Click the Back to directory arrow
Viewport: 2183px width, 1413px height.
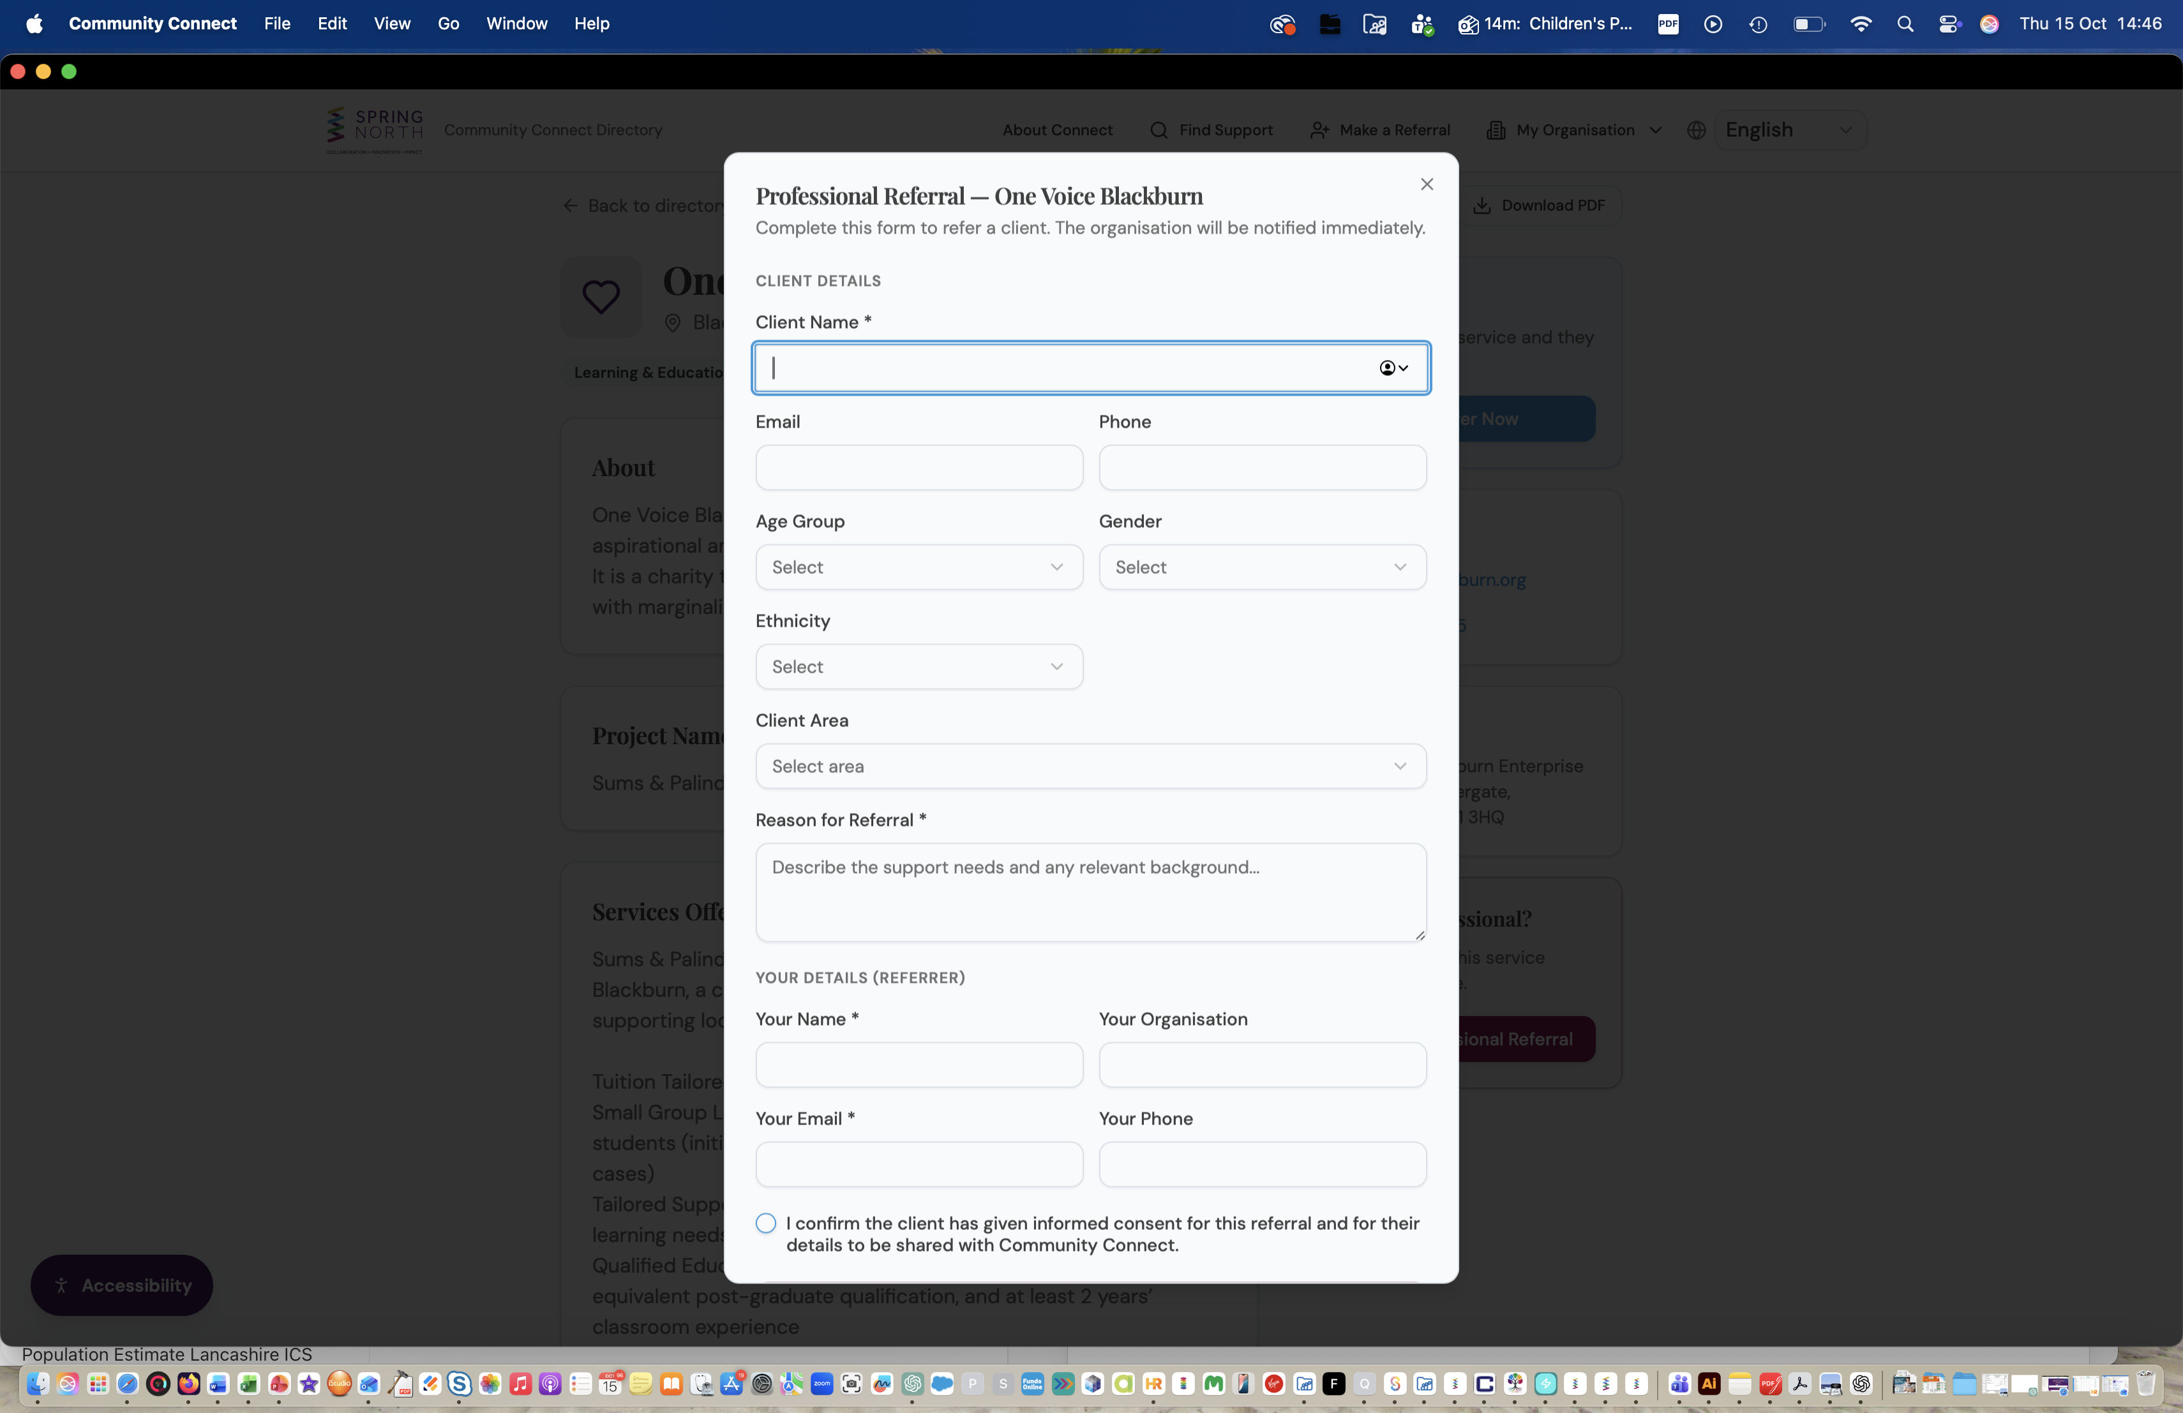coord(571,206)
